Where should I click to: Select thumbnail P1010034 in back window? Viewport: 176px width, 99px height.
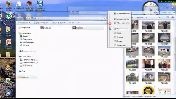click(x=164, y=26)
